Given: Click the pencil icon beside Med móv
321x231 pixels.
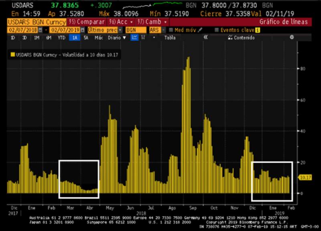Looking at the screenshot, I should coord(200,30).
